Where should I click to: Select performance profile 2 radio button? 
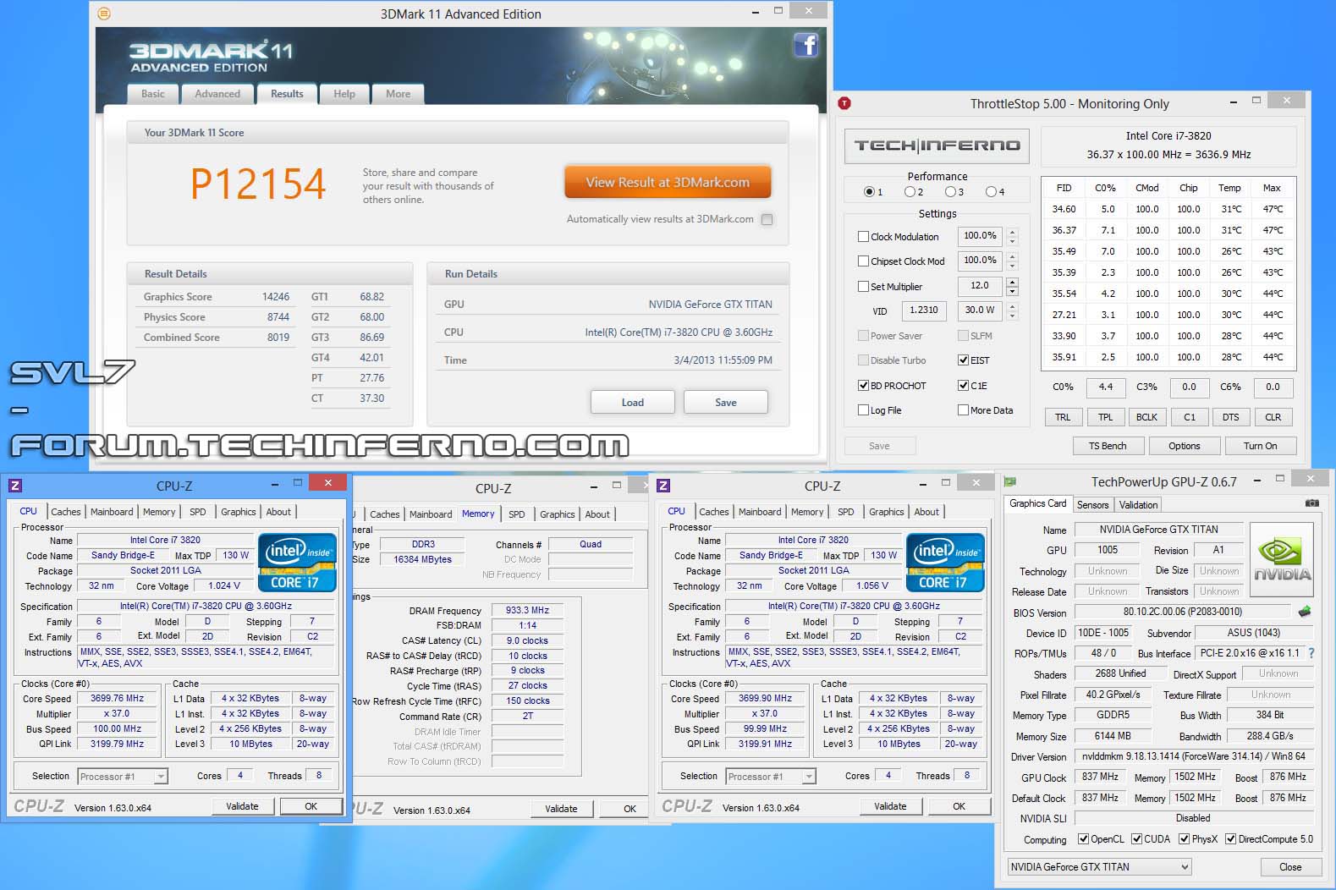(910, 192)
